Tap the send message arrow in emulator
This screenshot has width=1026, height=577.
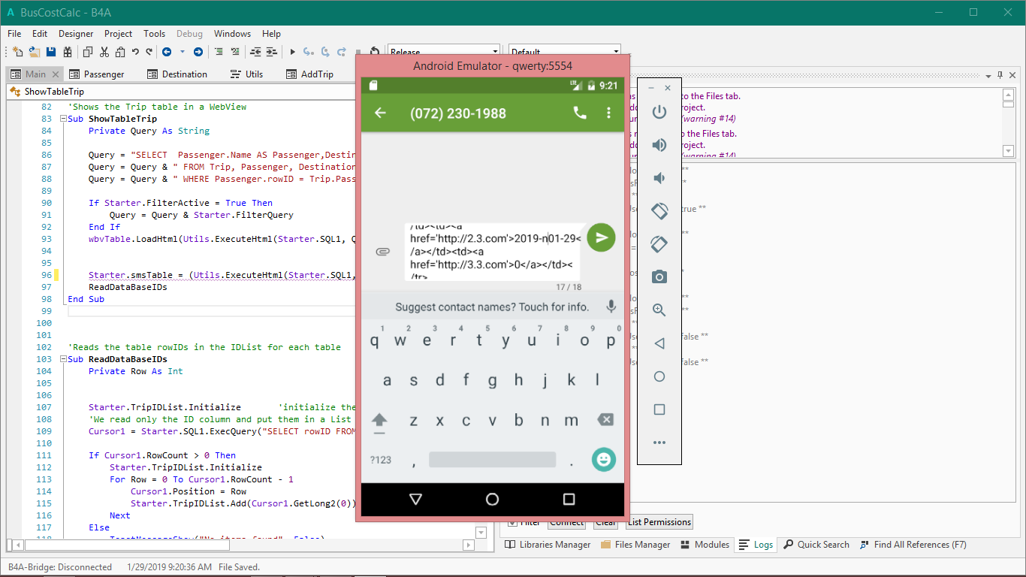tap(601, 237)
